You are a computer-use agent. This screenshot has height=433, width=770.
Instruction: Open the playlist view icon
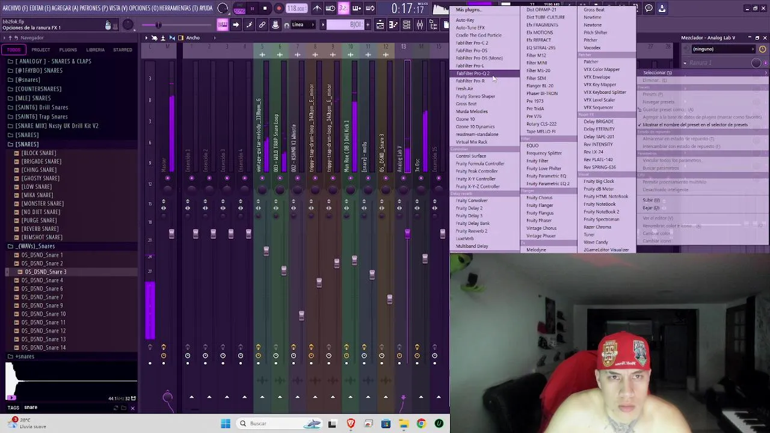(x=380, y=25)
